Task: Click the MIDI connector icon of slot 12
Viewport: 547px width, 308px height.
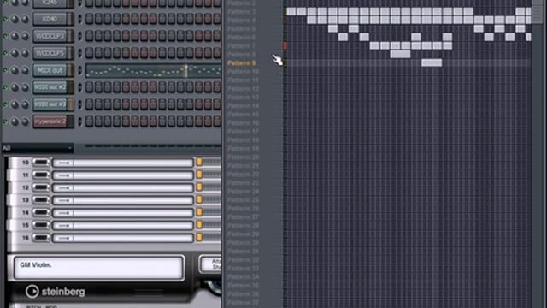Action: [x=41, y=187]
